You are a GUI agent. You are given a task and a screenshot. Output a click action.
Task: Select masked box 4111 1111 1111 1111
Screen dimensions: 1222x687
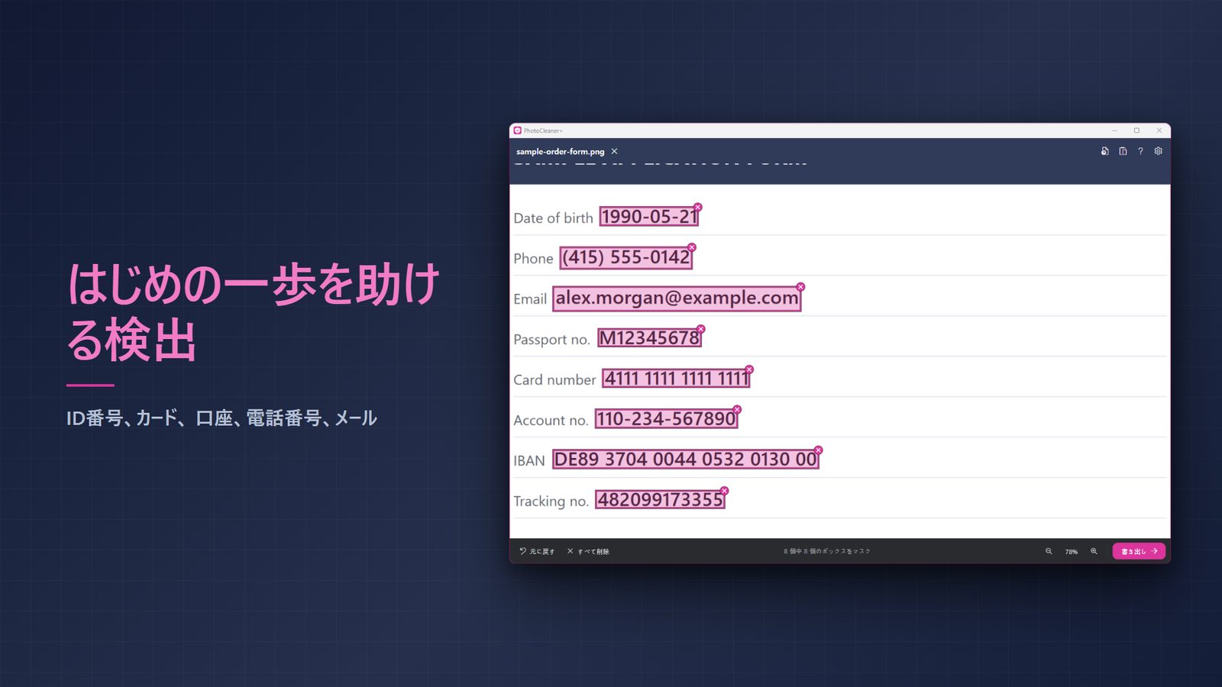pyautogui.click(x=676, y=379)
